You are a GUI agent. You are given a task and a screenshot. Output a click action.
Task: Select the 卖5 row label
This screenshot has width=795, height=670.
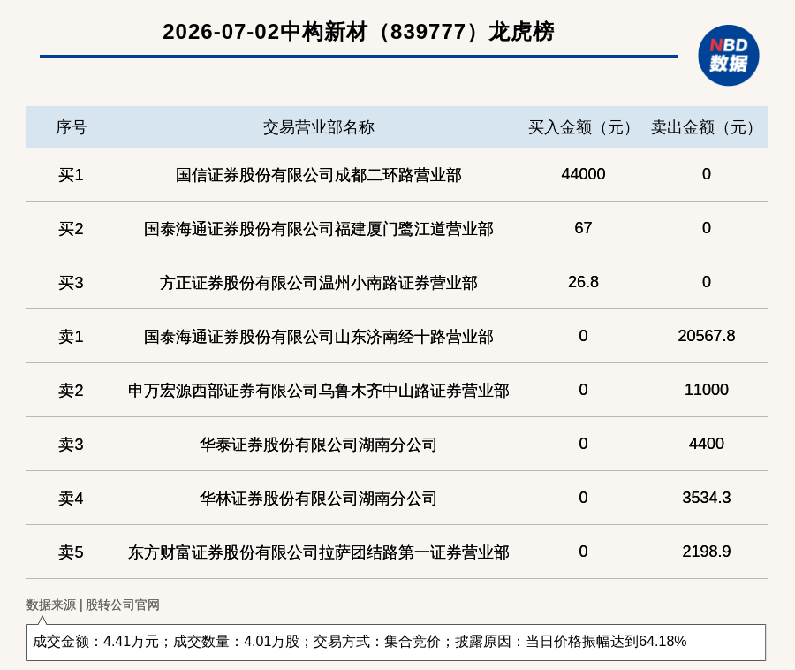click(x=71, y=552)
